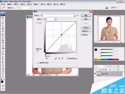Select the Type tool

click(x=3, y=60)
